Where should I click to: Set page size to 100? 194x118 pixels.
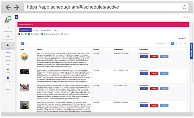185,44
